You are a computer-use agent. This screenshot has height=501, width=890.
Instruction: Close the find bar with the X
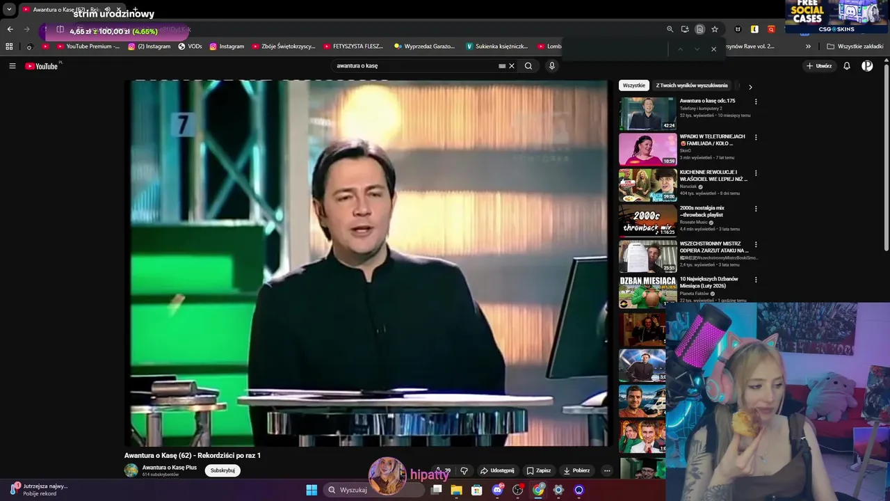[x=713, y=49]
